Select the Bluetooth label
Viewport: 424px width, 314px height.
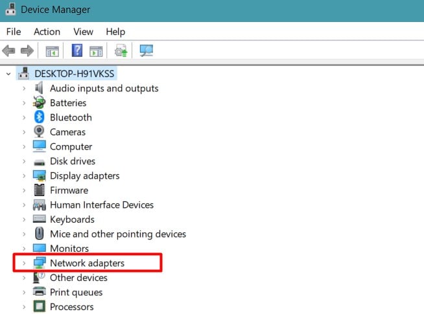[71, 117]
